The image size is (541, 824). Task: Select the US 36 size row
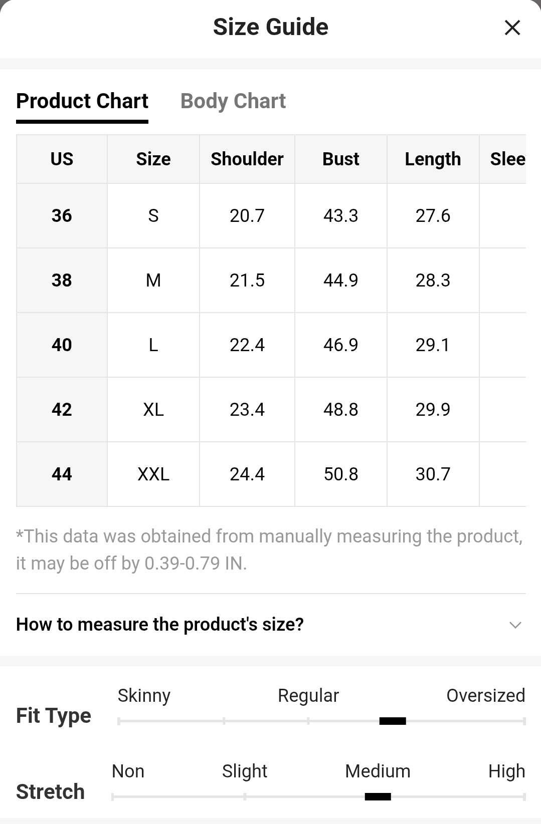(x=271, y=215)
